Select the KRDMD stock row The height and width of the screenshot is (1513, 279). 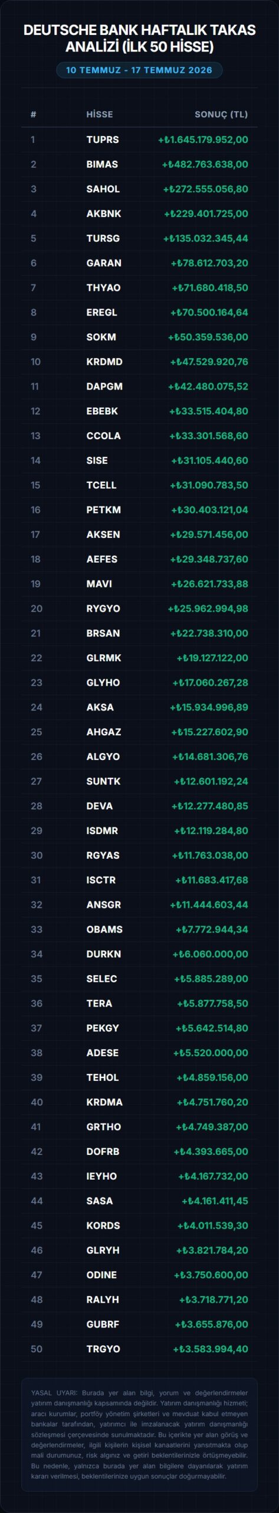(139, 362)
